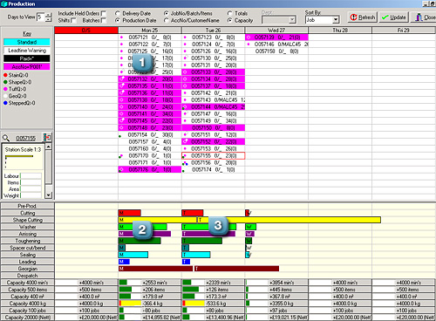
Task: Select job 0057158 on Wednesday
Action: coord(276,51)
